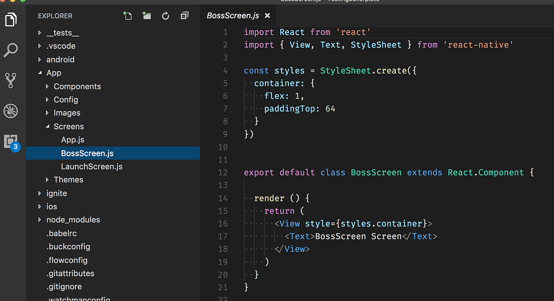Click styles.container on line 16
The image size is (554, 301).
pyautogui.click(x=381, y=224)
